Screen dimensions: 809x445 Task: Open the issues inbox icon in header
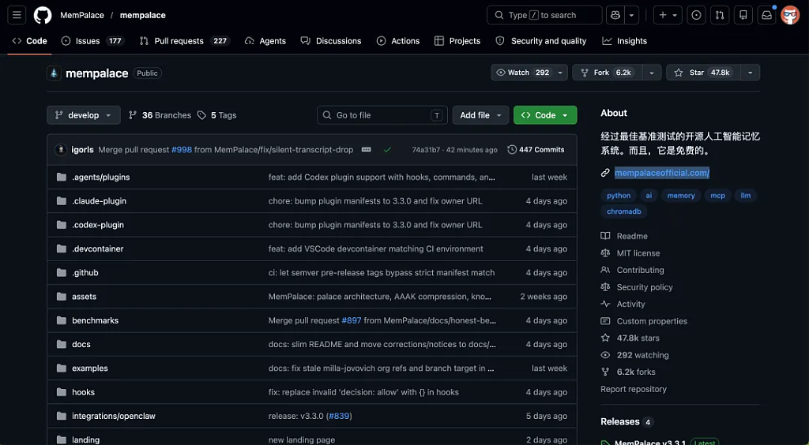point(696,16)
